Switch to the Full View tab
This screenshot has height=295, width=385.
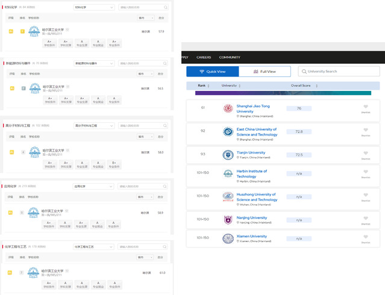tap(264, 72)
